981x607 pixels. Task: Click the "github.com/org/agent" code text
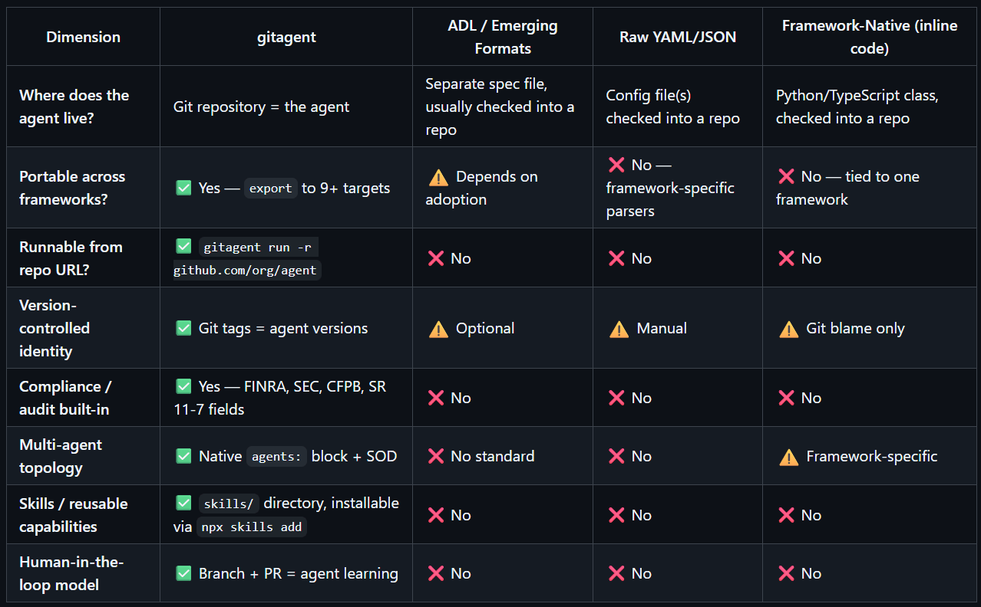pos(246,271)
